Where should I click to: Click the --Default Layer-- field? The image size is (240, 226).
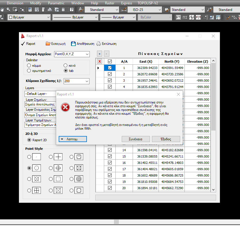(x=40, y=94)
